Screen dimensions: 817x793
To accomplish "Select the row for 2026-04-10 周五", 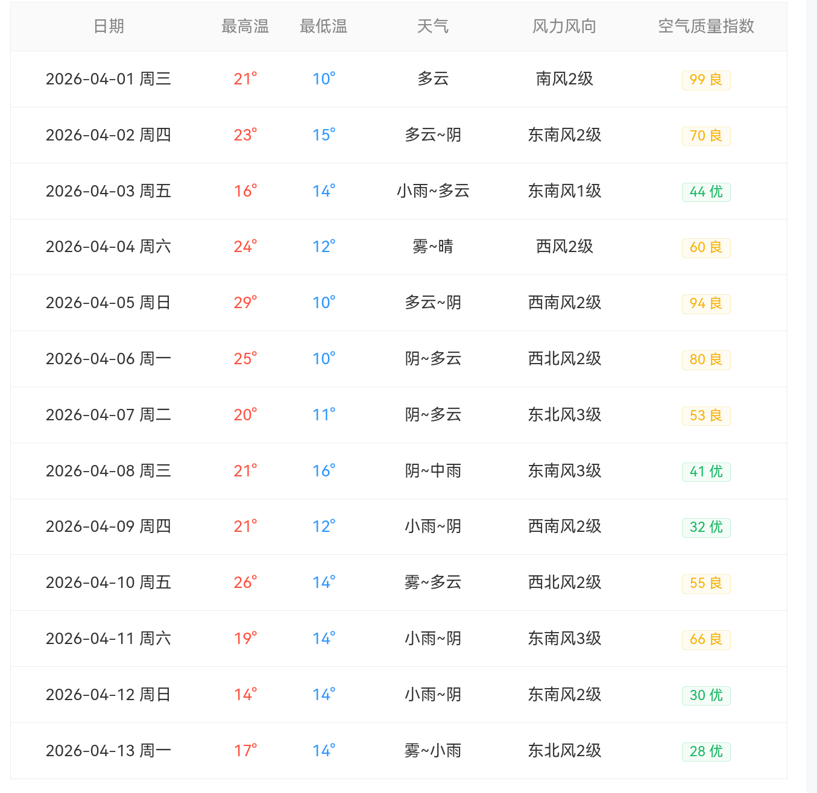I will point(109,583).
